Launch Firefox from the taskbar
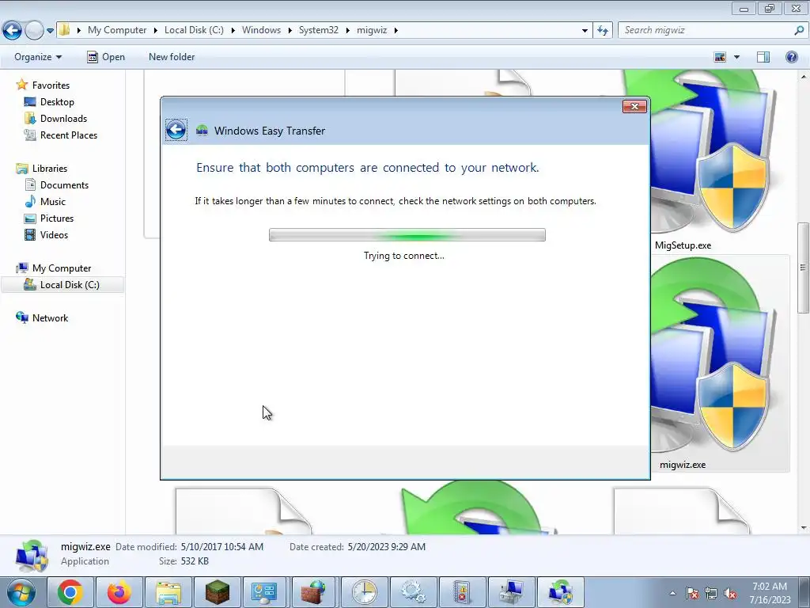This screenshot has width=810, height=608. click(x=119, y=592)
